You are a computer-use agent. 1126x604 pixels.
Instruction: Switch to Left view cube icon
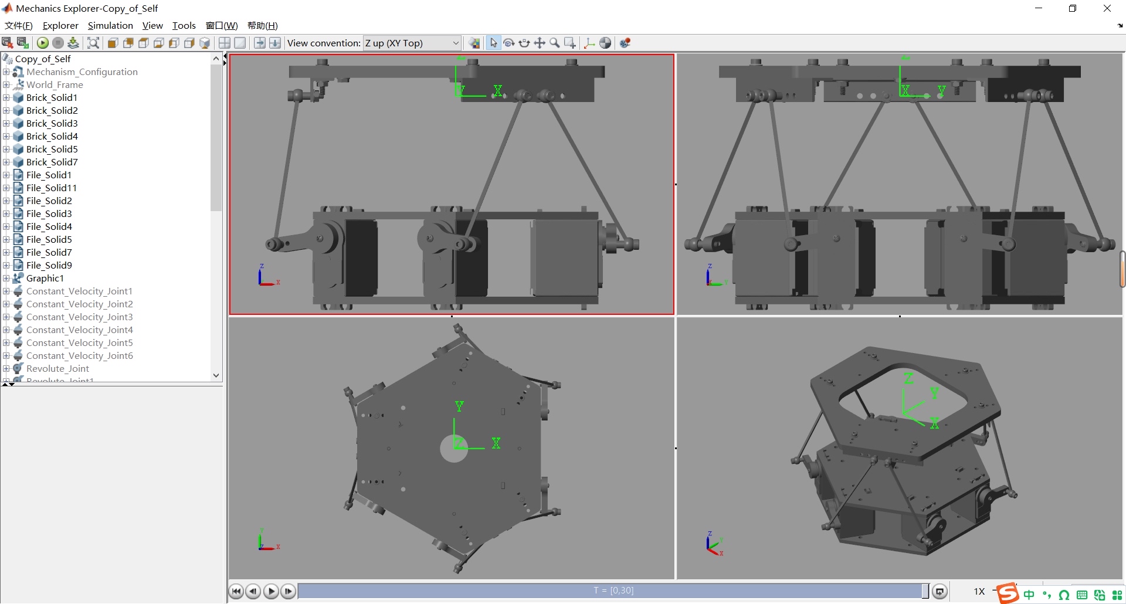[174, 43]
